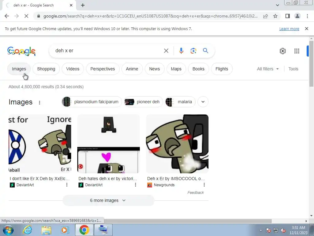Open options for 'Deh hates deh x er' result
314x236 pixels.
(x=135, y=185)
